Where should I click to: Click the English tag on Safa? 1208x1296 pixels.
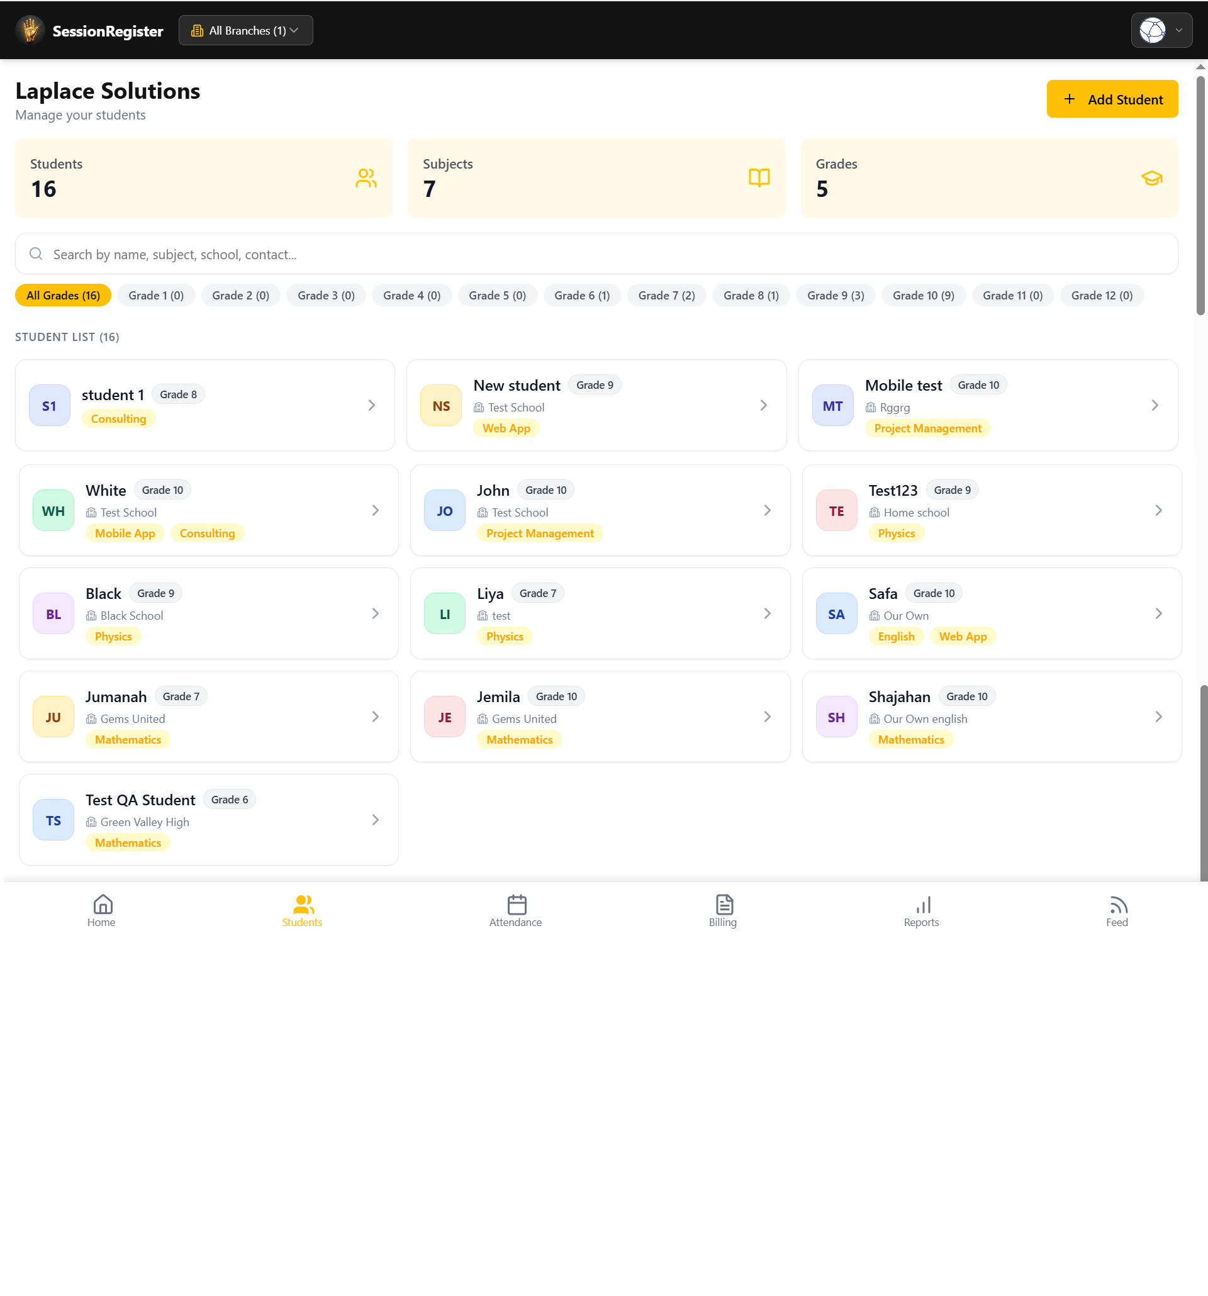click(x=896, y=636)
